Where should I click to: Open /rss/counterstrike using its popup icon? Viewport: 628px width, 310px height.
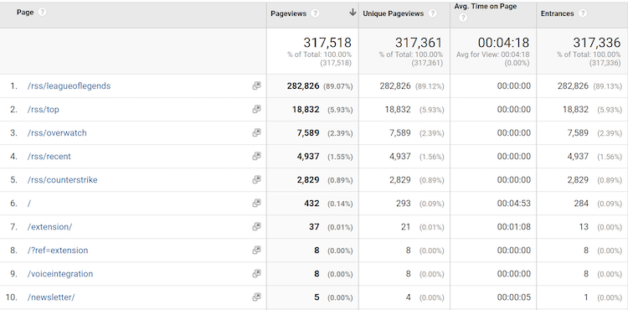click(x=256, y=179)
